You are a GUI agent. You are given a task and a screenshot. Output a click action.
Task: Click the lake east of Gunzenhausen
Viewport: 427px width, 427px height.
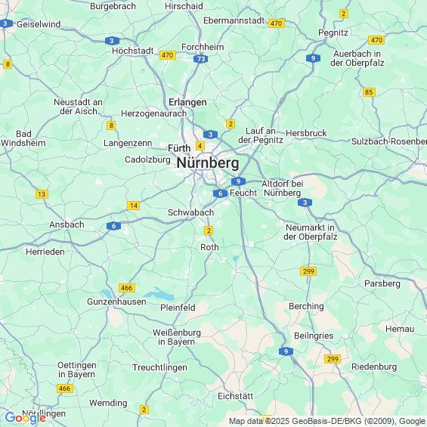coord(159,294)
